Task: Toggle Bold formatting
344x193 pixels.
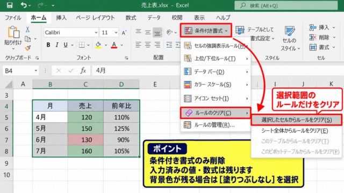Action: pyautogui.click(x=48, y=45)
